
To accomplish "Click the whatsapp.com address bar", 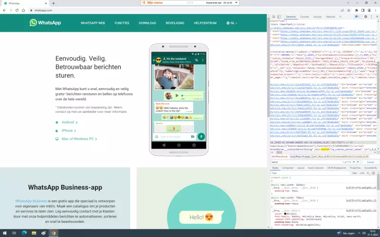I will coord(184,10).
